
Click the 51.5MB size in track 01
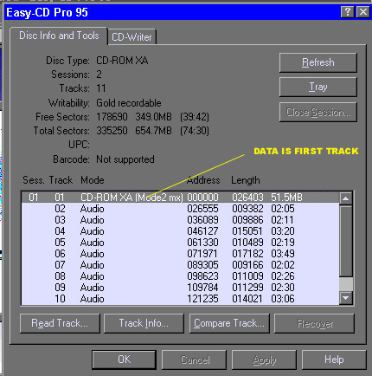(x=286, y=198)
